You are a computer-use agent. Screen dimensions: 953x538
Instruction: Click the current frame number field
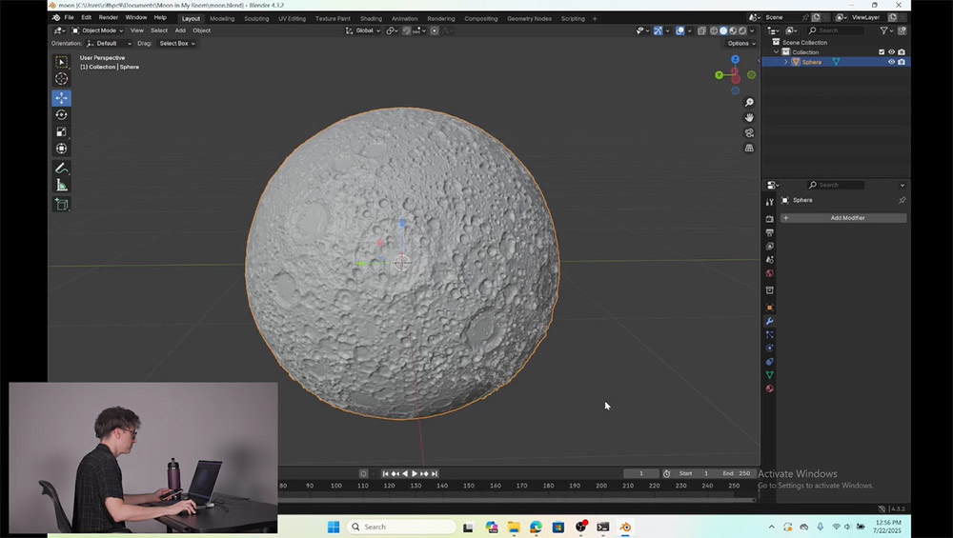click(x=640, y=473)
